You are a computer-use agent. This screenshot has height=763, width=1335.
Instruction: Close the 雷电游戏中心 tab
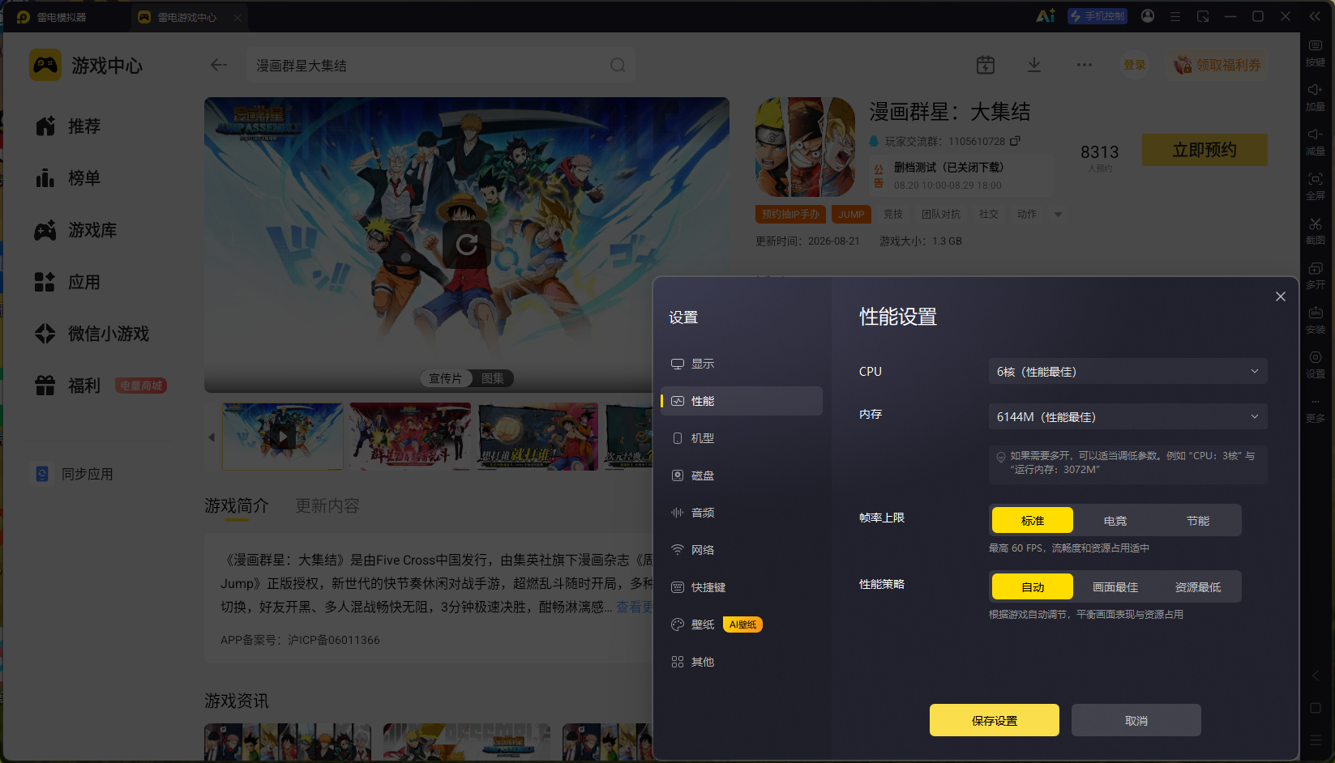click(x=237, y=17)
